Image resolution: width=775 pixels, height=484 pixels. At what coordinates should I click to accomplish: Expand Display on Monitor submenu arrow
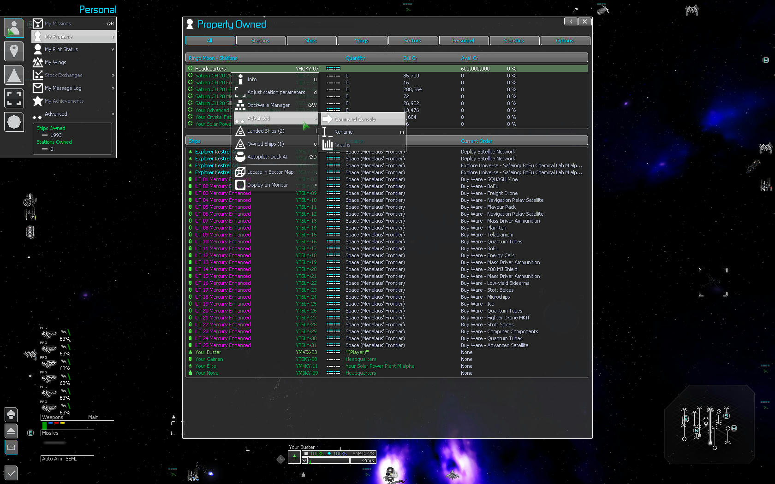pos(316,185)
